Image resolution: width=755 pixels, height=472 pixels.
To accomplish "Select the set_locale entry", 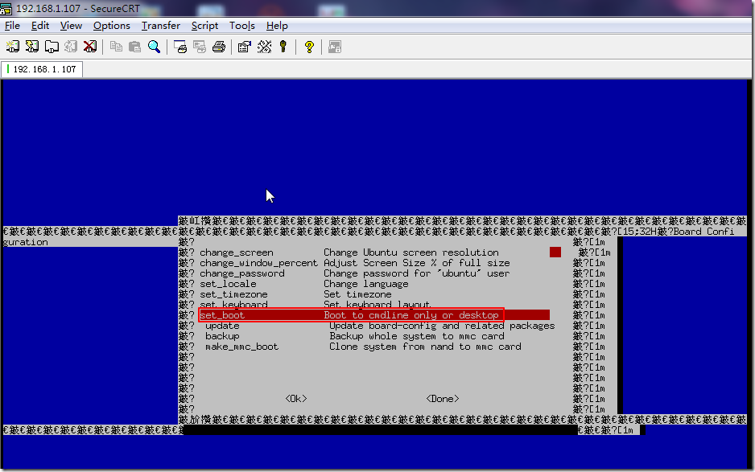I will 229,284.
